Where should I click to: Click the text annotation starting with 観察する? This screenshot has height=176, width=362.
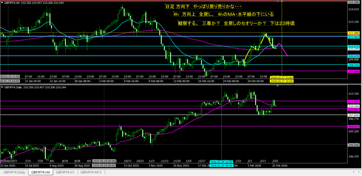(237, 23)
